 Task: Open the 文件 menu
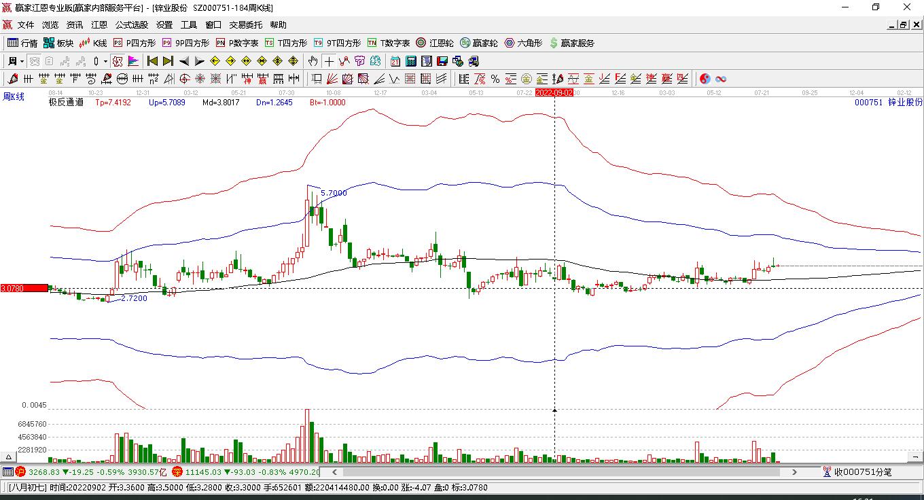(26, 25)
